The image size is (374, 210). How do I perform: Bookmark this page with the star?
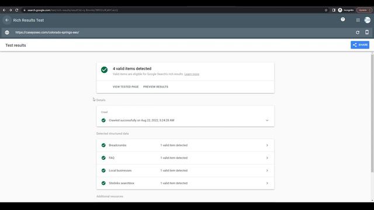[326, 10]
